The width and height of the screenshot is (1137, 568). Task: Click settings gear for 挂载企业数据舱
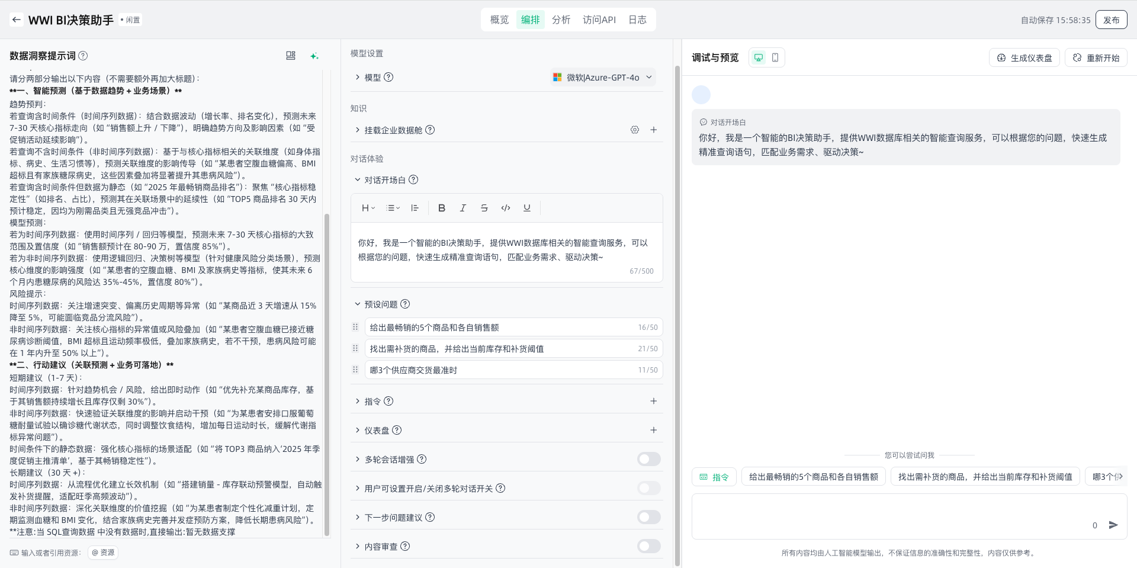coord(634,130)
